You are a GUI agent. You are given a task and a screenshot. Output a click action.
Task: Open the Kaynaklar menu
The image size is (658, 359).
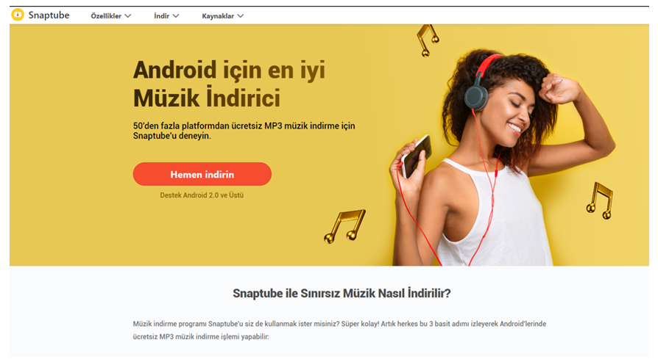(x=222, y=16)
